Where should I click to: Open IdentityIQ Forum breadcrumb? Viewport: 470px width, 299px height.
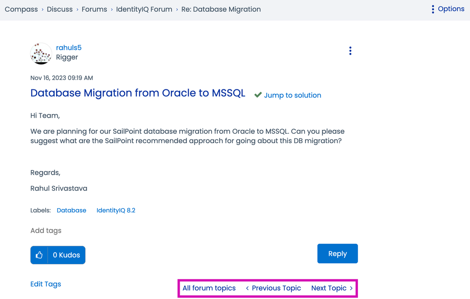[144, 9]
